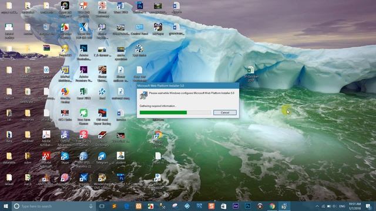Open the orange HTML5-style S taskbar icon

(211, 206)
